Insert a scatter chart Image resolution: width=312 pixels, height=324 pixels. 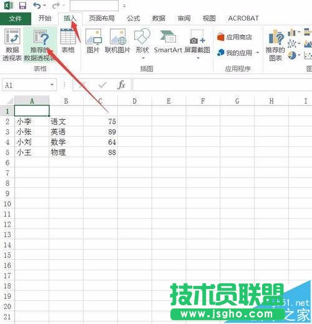[308, 56]
